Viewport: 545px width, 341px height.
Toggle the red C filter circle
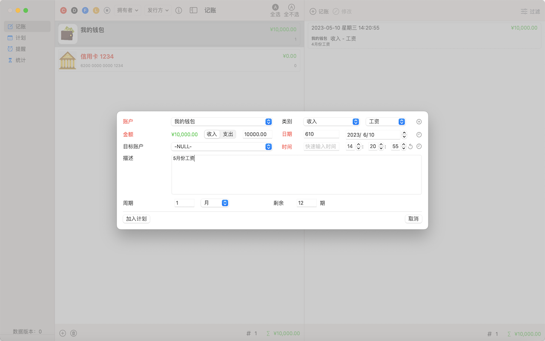point(63,10)
